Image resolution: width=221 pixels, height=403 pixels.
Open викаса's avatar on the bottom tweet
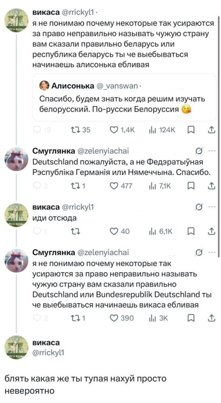pos(17,347)
